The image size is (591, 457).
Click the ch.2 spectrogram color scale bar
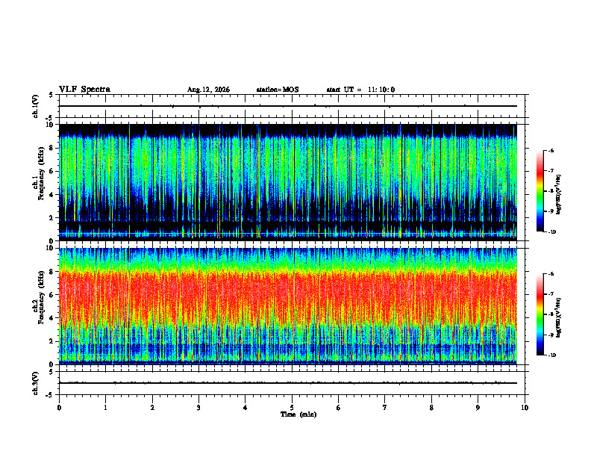coord(540,314)
